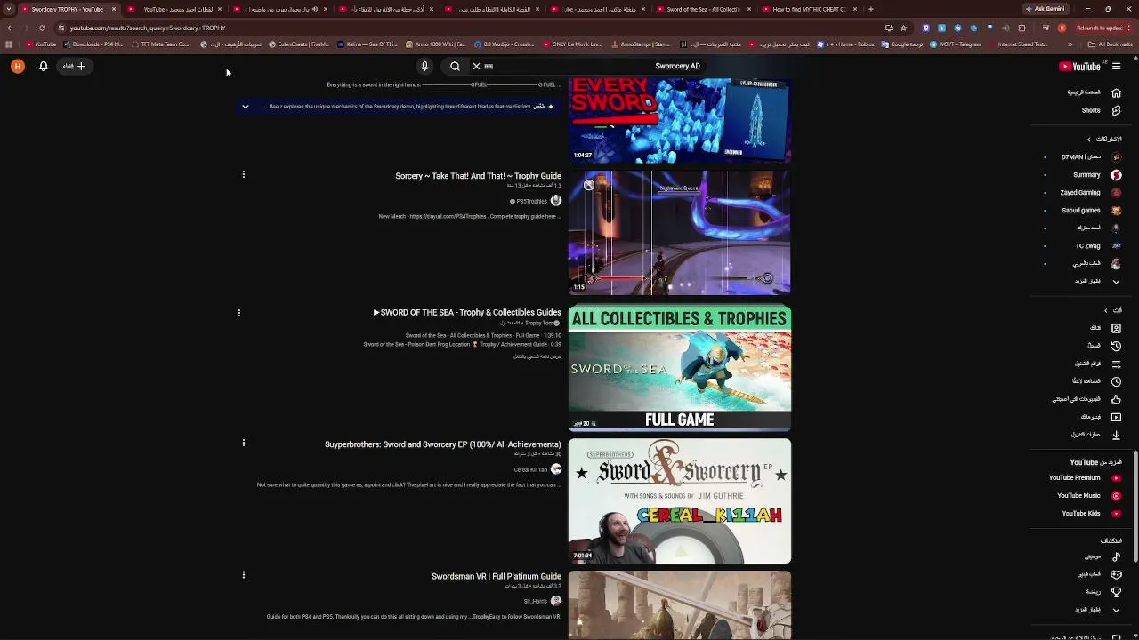Play the Sword of the Sea collectibles thumbnail
This screenshot has width=1139, height=640.
coord(680,369)
